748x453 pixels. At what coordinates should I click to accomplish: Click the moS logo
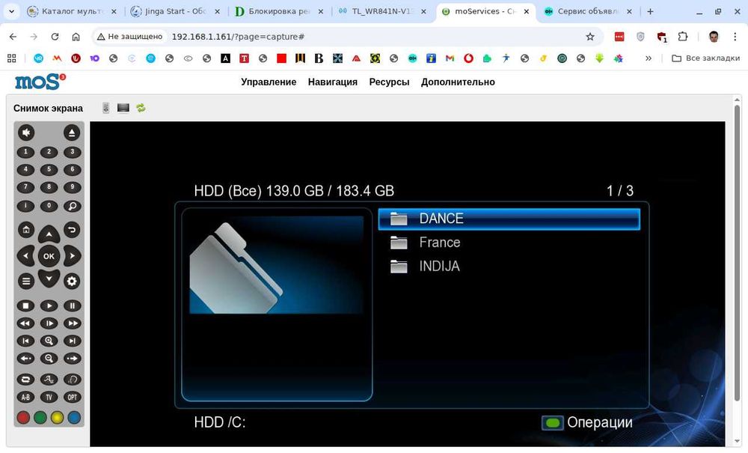(40, 82)
